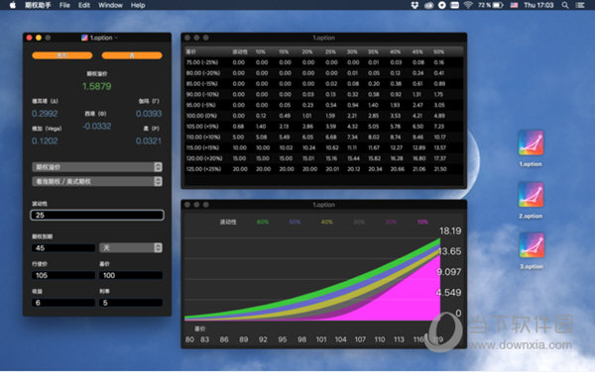Select the 2.option desktop file icon
The height and width of the screenshot is (372, 595).
[x=531, y=195]
